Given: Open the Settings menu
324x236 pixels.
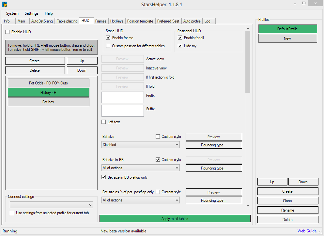Looking at the screenshot, I should tap(32, 13).
